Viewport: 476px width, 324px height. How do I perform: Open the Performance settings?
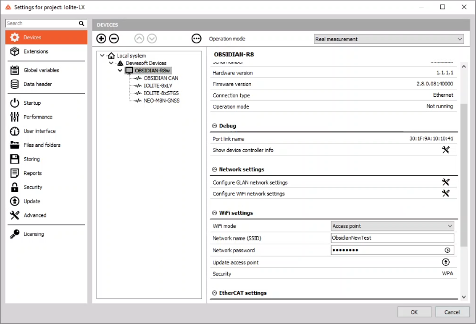[x=46, y=117]
